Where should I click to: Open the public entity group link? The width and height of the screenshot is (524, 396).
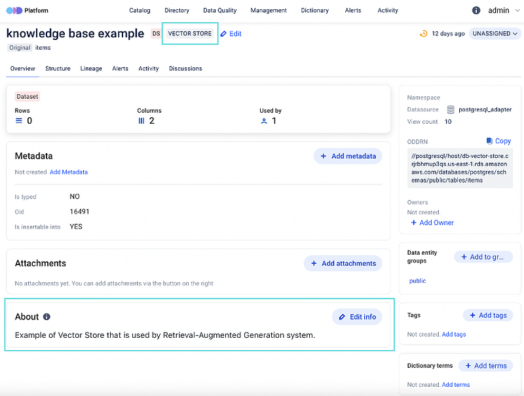tap(418, 281)
